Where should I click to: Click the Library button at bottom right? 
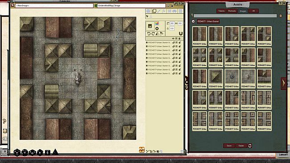(x=283, y=155)
